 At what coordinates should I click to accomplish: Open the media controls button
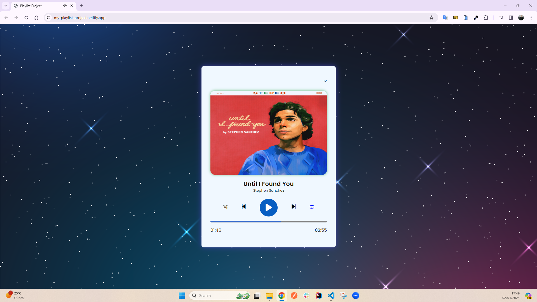[x=501, y=18]
